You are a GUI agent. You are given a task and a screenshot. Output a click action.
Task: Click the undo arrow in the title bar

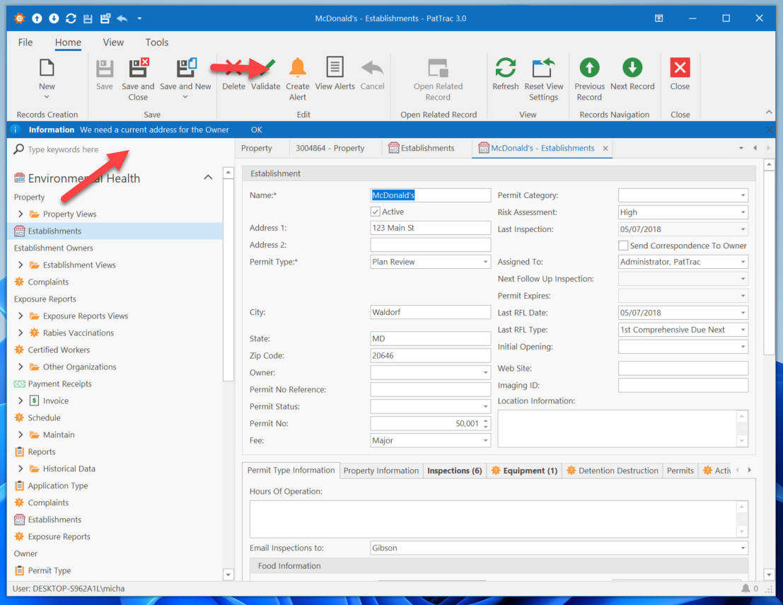(x=122, y=18)
